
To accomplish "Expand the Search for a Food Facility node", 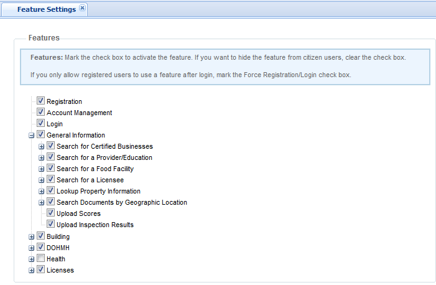I will pyautogui.click(x=42, y=169).
